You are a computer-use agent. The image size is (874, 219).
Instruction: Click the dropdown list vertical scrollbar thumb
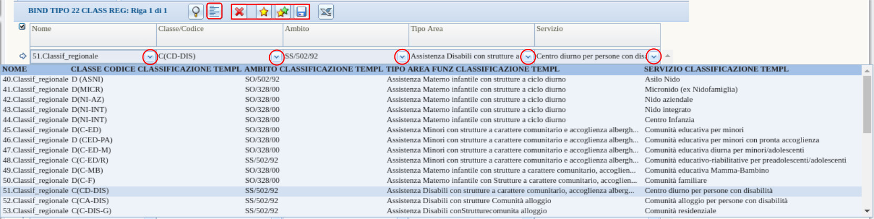click(x=867, y=104)
